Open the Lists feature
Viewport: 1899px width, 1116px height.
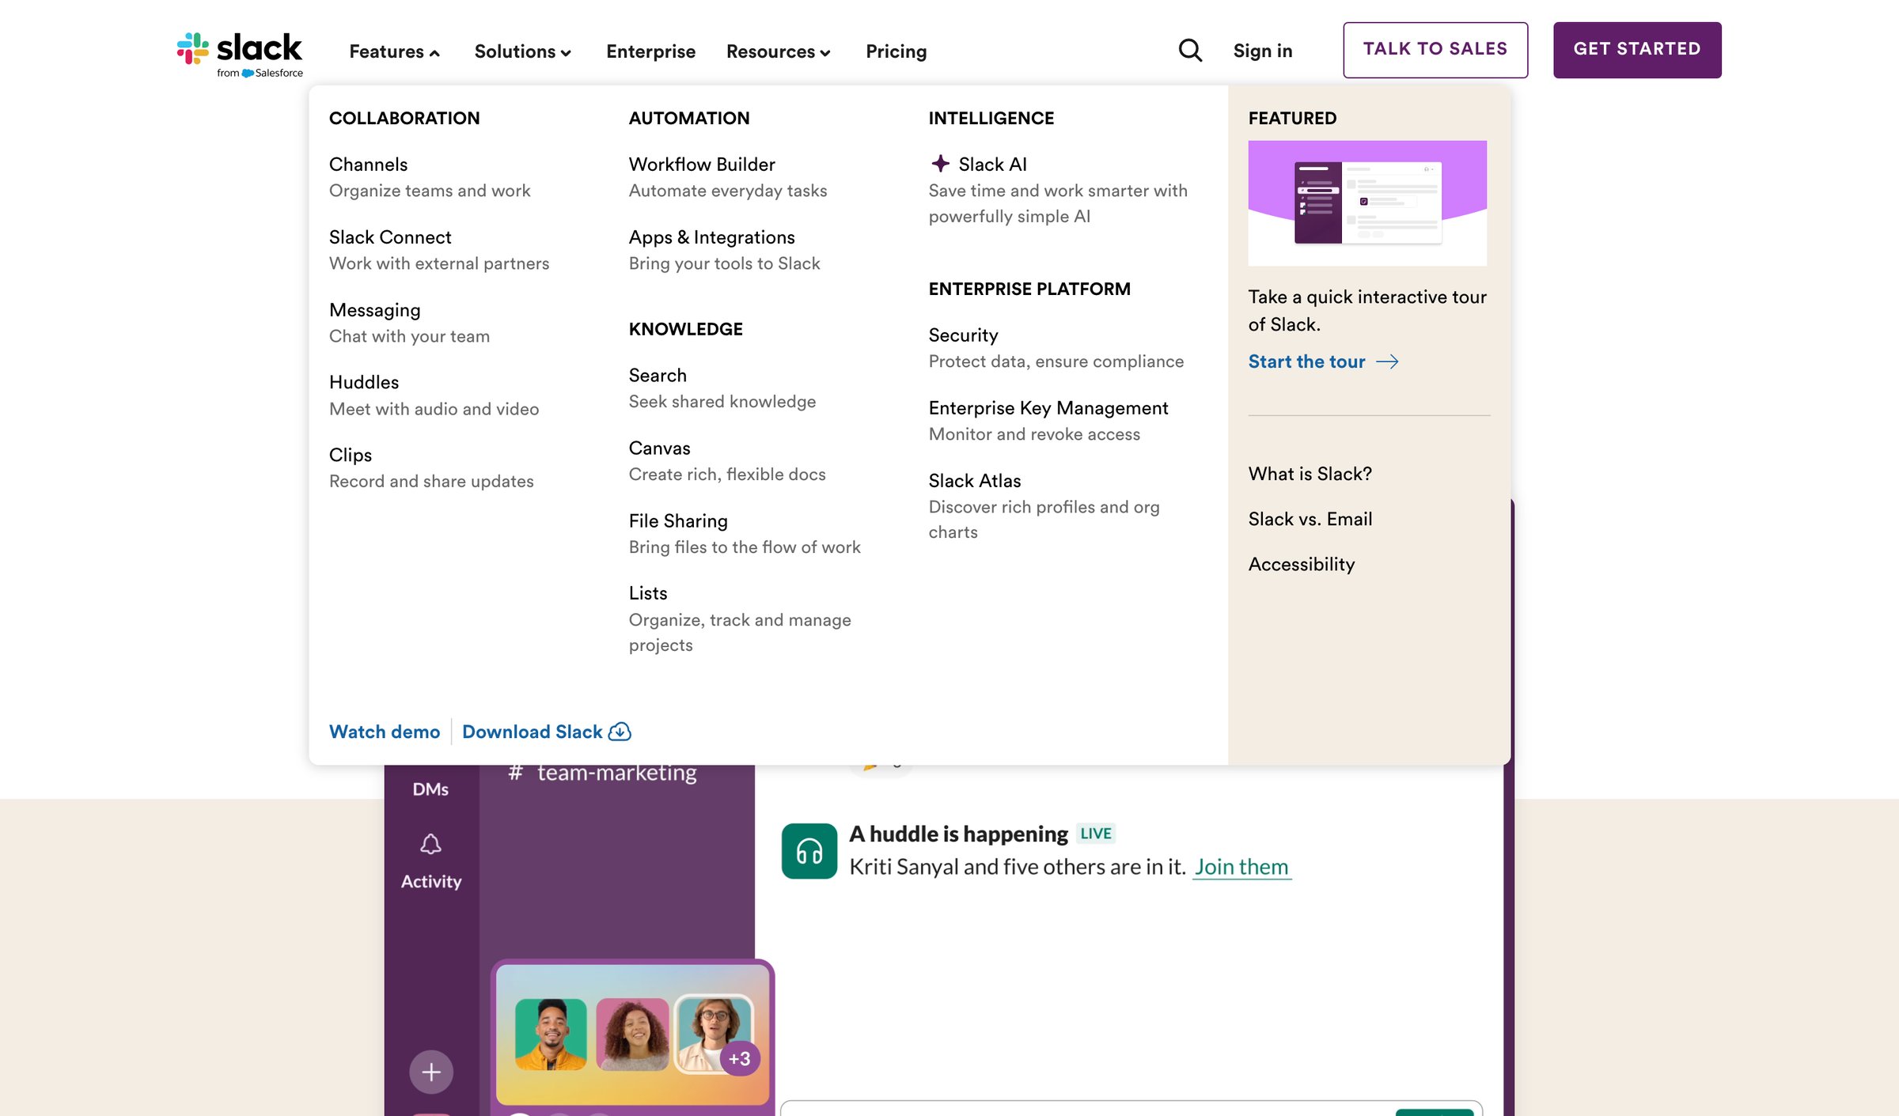click(648, 593)
